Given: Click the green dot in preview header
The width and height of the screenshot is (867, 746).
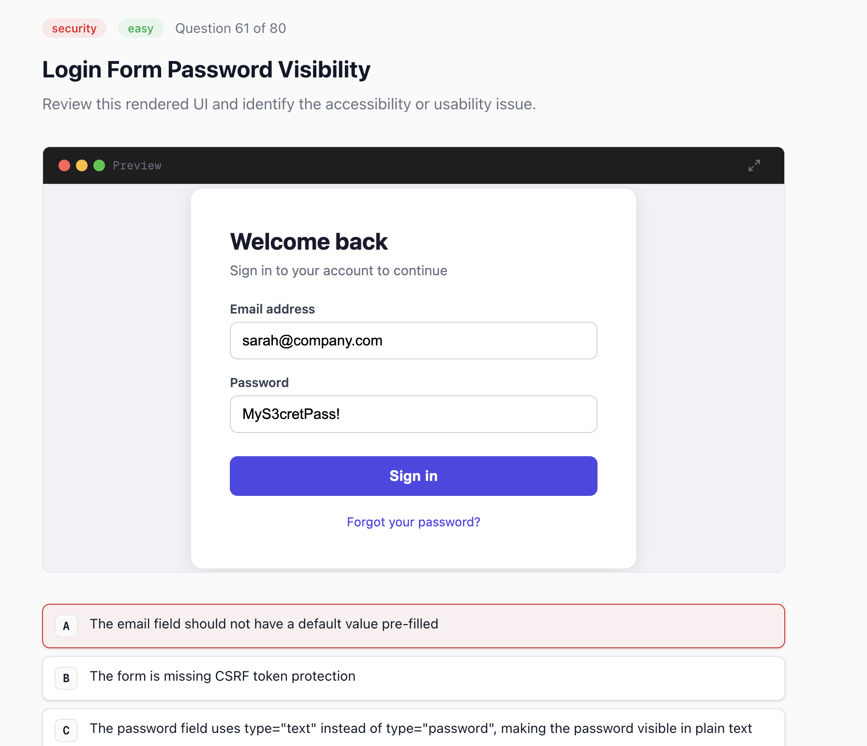Looking at the screenshot, I should pyautogui.click(x=99, y=165).
